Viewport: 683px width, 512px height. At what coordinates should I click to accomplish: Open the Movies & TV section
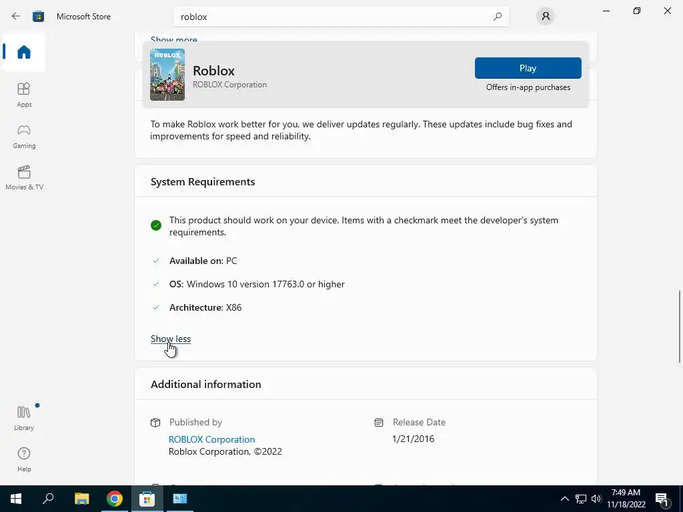(24, 177)
